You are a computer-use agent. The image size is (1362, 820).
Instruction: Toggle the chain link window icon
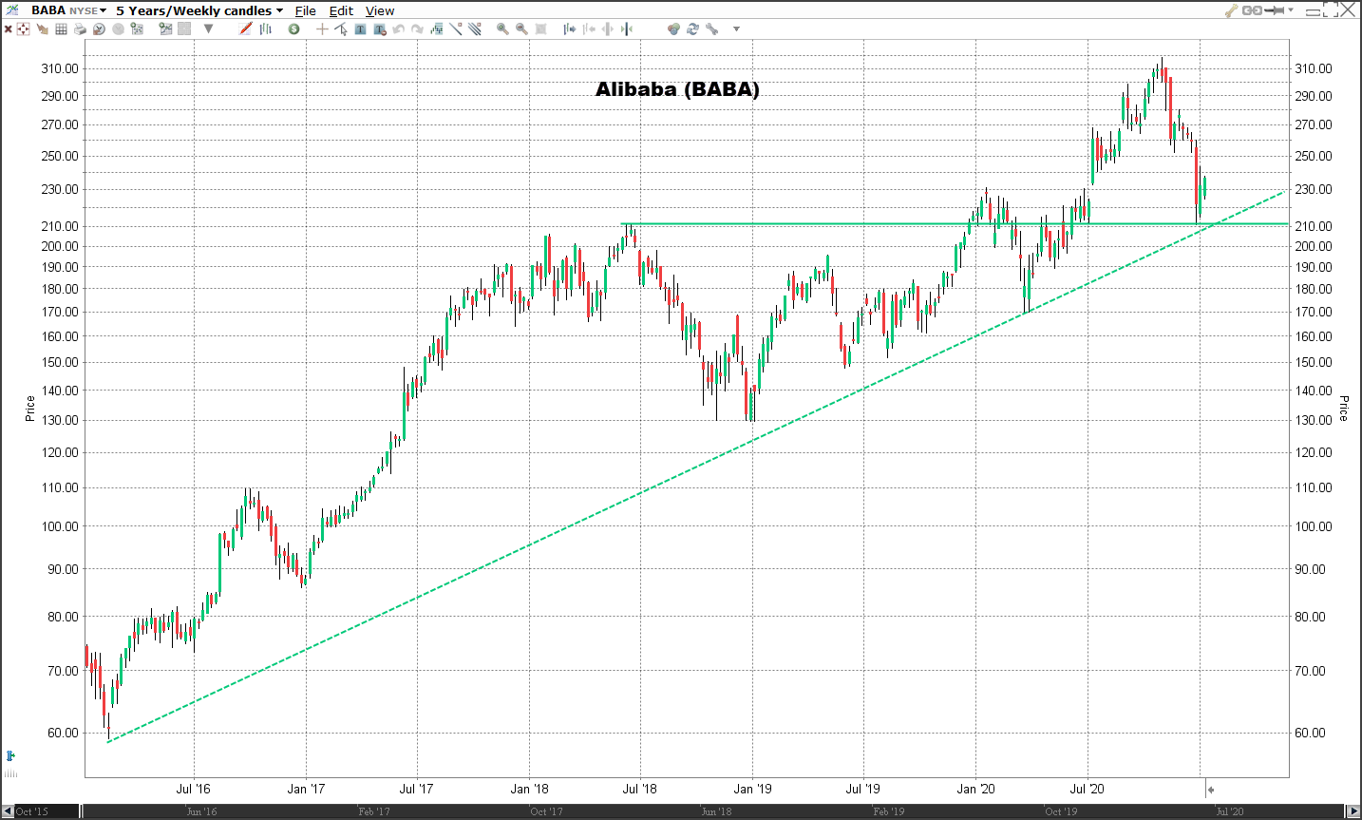(1252, 10)
